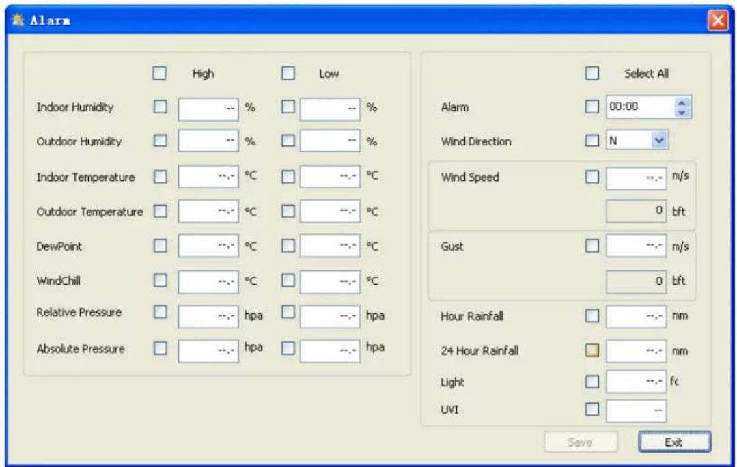This screenshot has height=467, width=737.
Task: Enable Outdoor Temperature high checkbox
Action: point(161,211)
